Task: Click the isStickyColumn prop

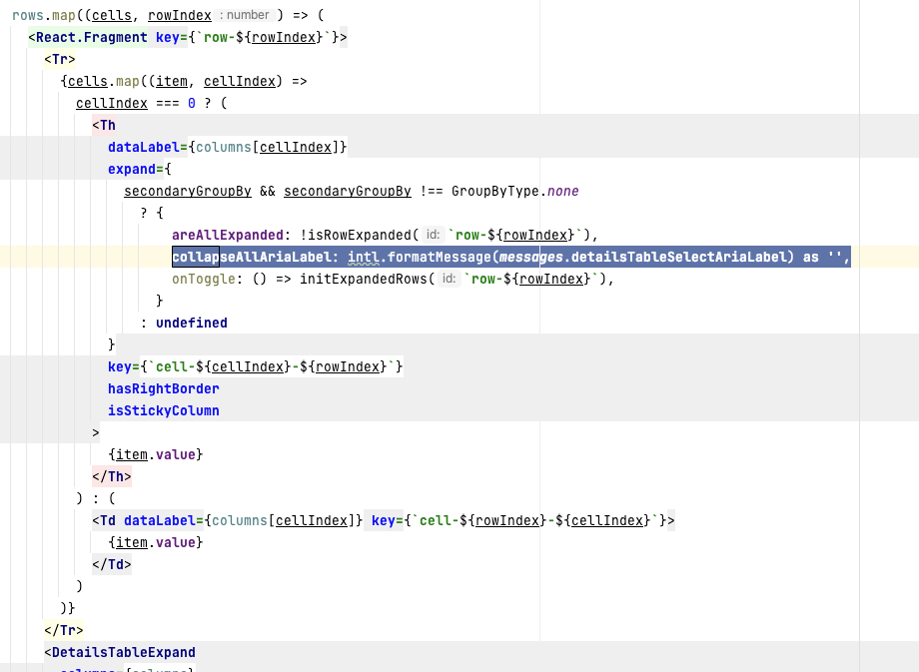Action: [x=163, y=409]
